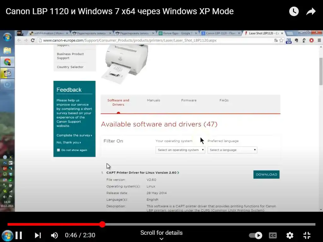Click the Evernote elephant extension icon

click(296, 41)
